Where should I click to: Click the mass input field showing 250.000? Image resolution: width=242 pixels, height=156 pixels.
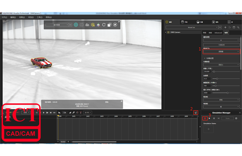point(207,72)
